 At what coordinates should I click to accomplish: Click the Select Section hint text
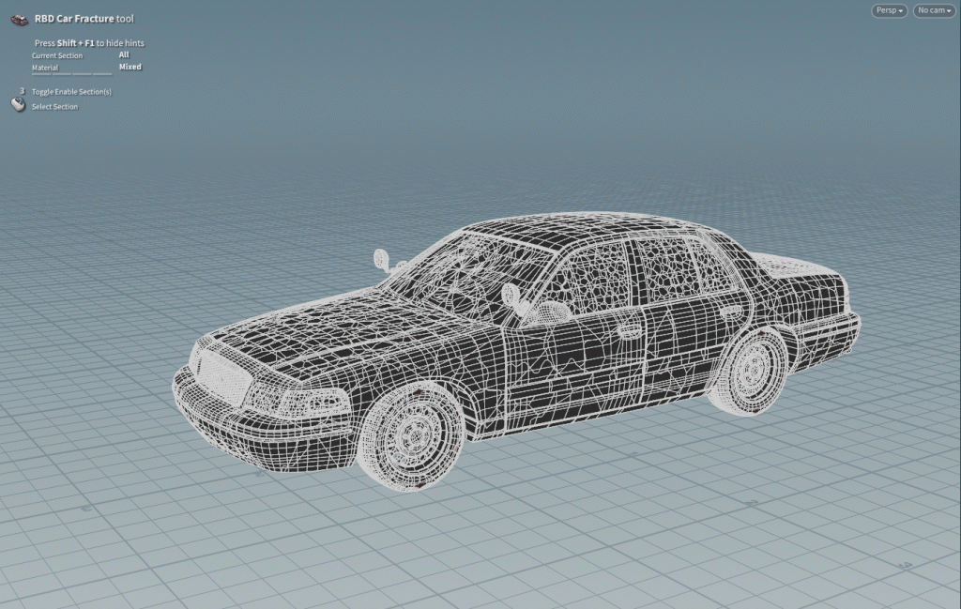pyautogui.click(x=54, y=107)
